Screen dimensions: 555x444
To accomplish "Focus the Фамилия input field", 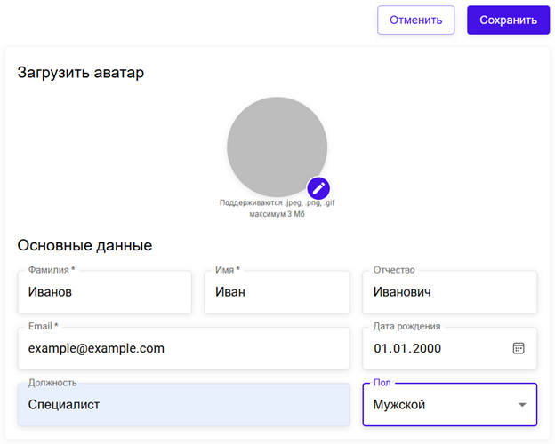I will coord(105,292).
